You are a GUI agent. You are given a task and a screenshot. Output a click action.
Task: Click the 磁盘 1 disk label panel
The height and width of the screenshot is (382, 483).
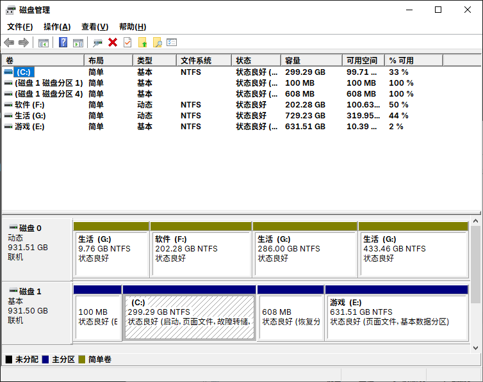(x=37, y=313)
